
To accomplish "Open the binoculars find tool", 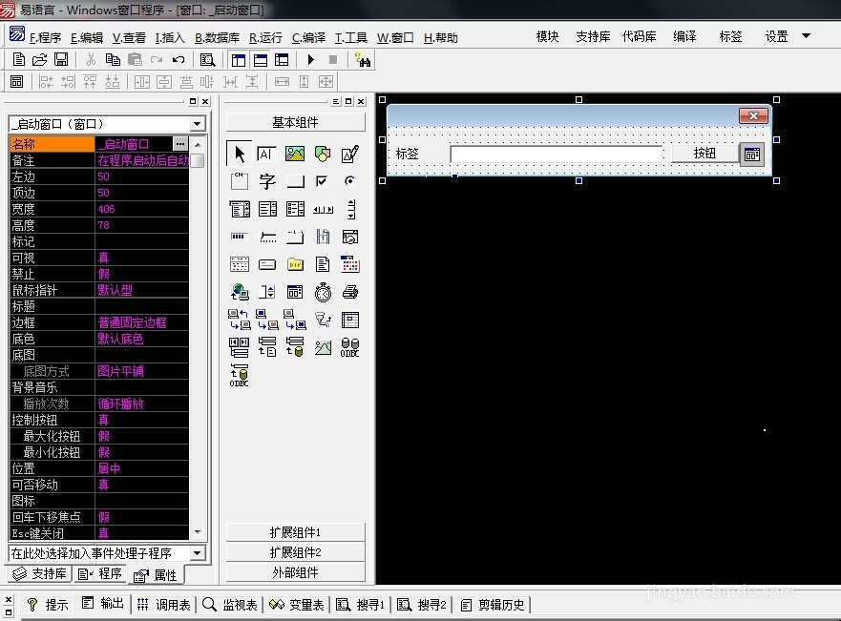I will [x=363, y=59].
